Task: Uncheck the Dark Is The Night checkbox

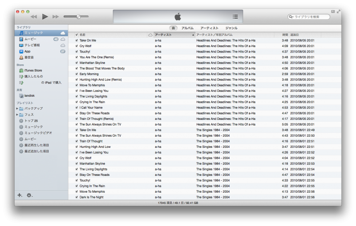Action: click(x=77, y=197)
